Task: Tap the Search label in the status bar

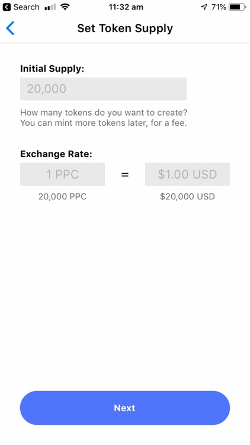Action: (26, 7)
